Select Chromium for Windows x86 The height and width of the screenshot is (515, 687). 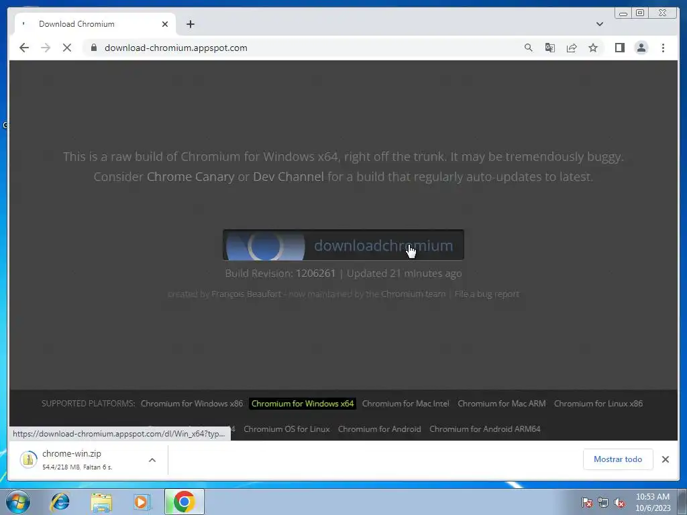pos(191,403)
